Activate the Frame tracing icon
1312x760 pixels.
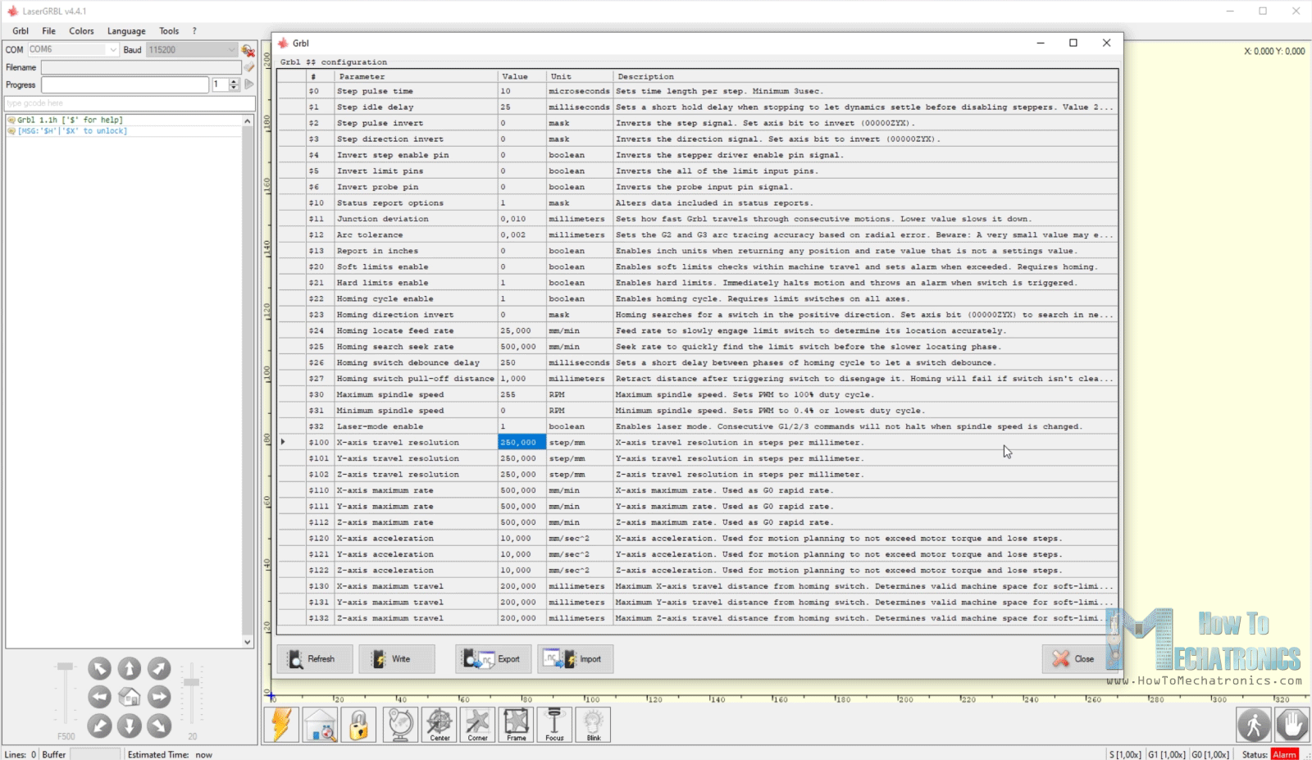pos(515,724)
